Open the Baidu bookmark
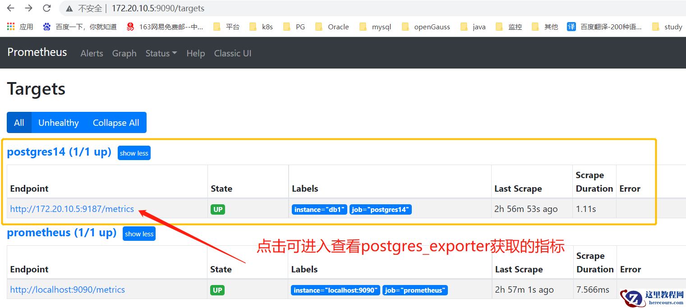 click(x=79, y=27)
